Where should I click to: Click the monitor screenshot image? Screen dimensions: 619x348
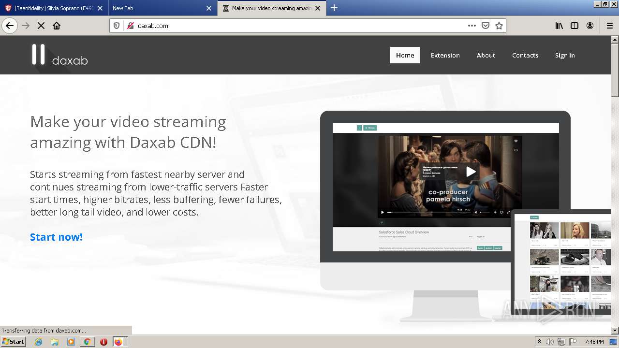pos(445,187)
